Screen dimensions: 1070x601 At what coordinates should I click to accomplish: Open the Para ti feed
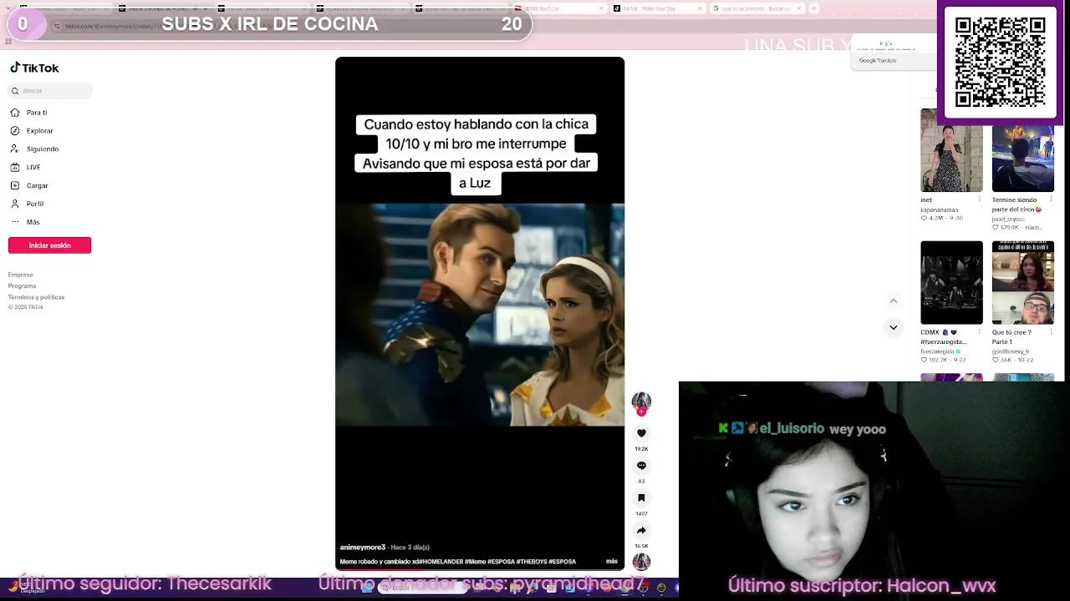click(x=36, y=113)
